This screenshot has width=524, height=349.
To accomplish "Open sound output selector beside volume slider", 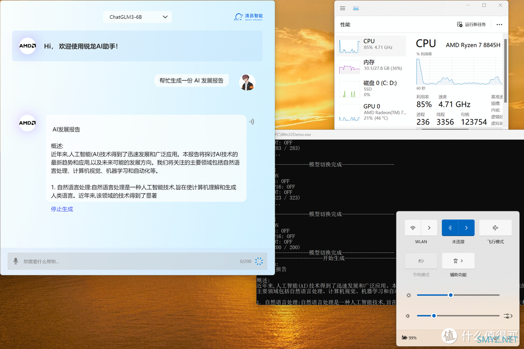I will (508, 316).
